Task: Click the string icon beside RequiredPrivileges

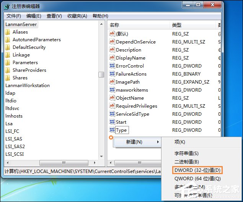Action: (x=112, y=106)
